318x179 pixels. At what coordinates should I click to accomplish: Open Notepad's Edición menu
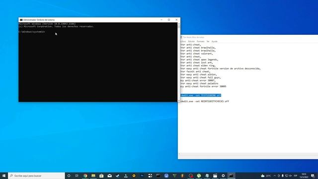[x=191, y=41]
